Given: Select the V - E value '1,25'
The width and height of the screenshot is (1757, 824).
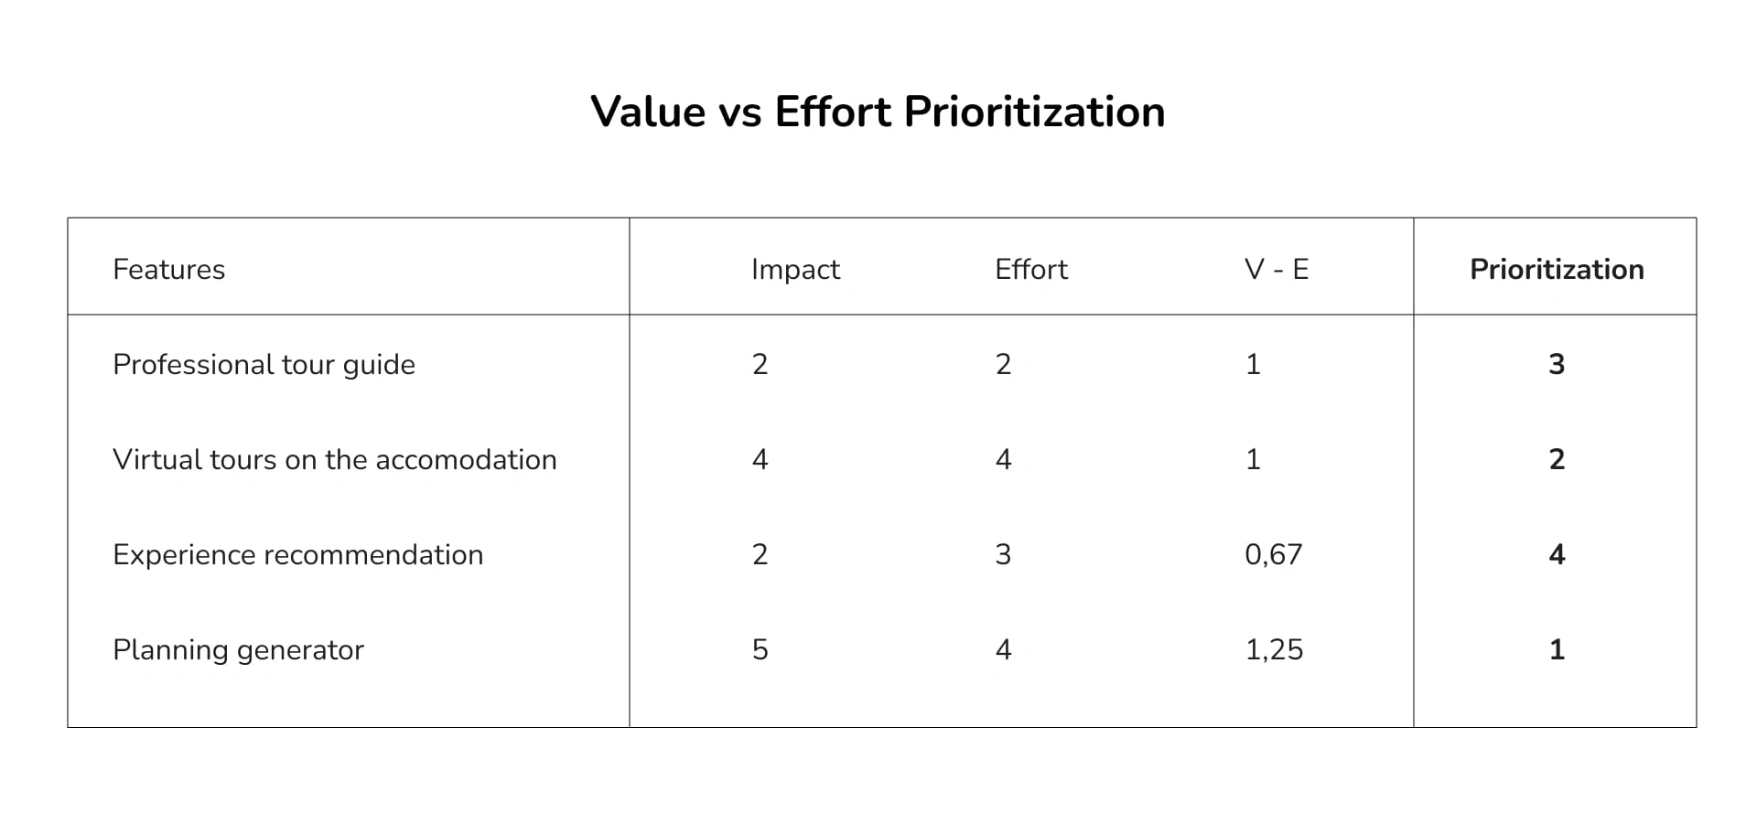Looking at the screenshot, I should [1274, 650].
